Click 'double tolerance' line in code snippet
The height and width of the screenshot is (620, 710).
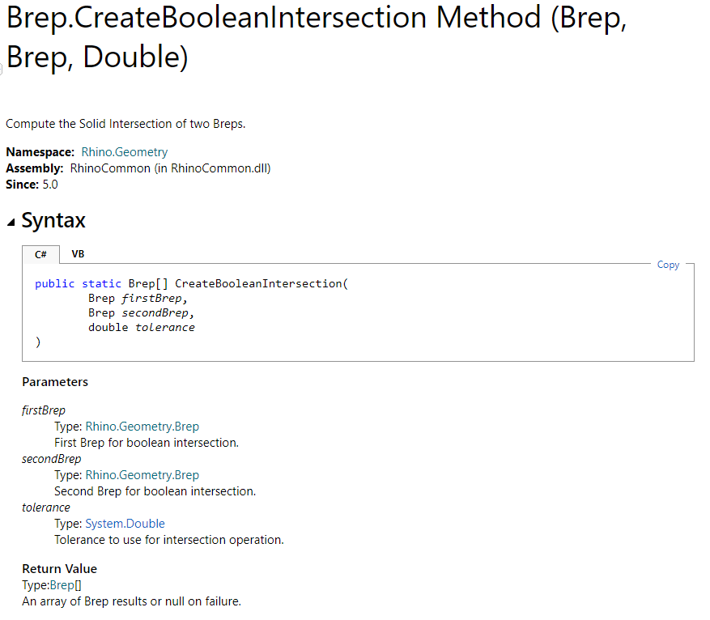tap(142, 328)
